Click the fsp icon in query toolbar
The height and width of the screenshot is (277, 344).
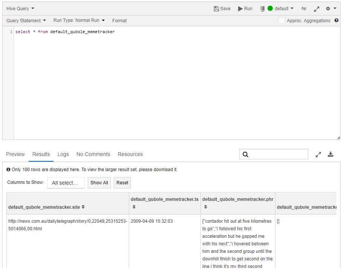point(304,8)
